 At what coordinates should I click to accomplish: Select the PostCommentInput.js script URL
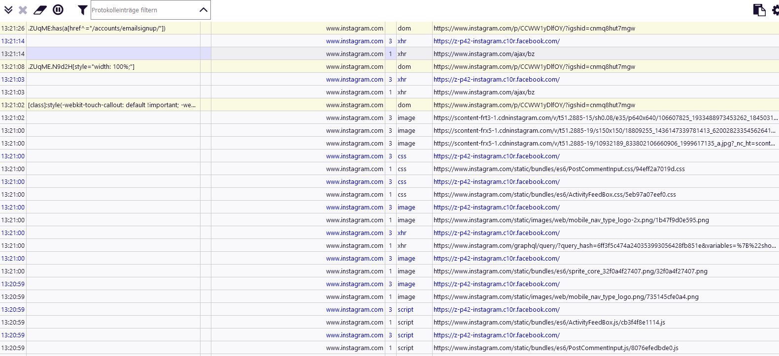[556, 348]
